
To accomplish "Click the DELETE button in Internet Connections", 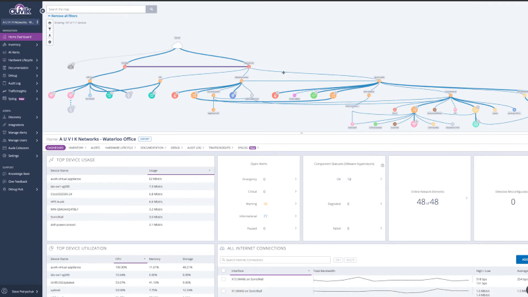I will click(x=350, y=260).
